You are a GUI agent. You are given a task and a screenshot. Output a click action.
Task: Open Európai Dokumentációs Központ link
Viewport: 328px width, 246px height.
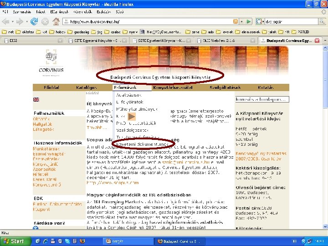pyautogui.click(x=57, y=207)
